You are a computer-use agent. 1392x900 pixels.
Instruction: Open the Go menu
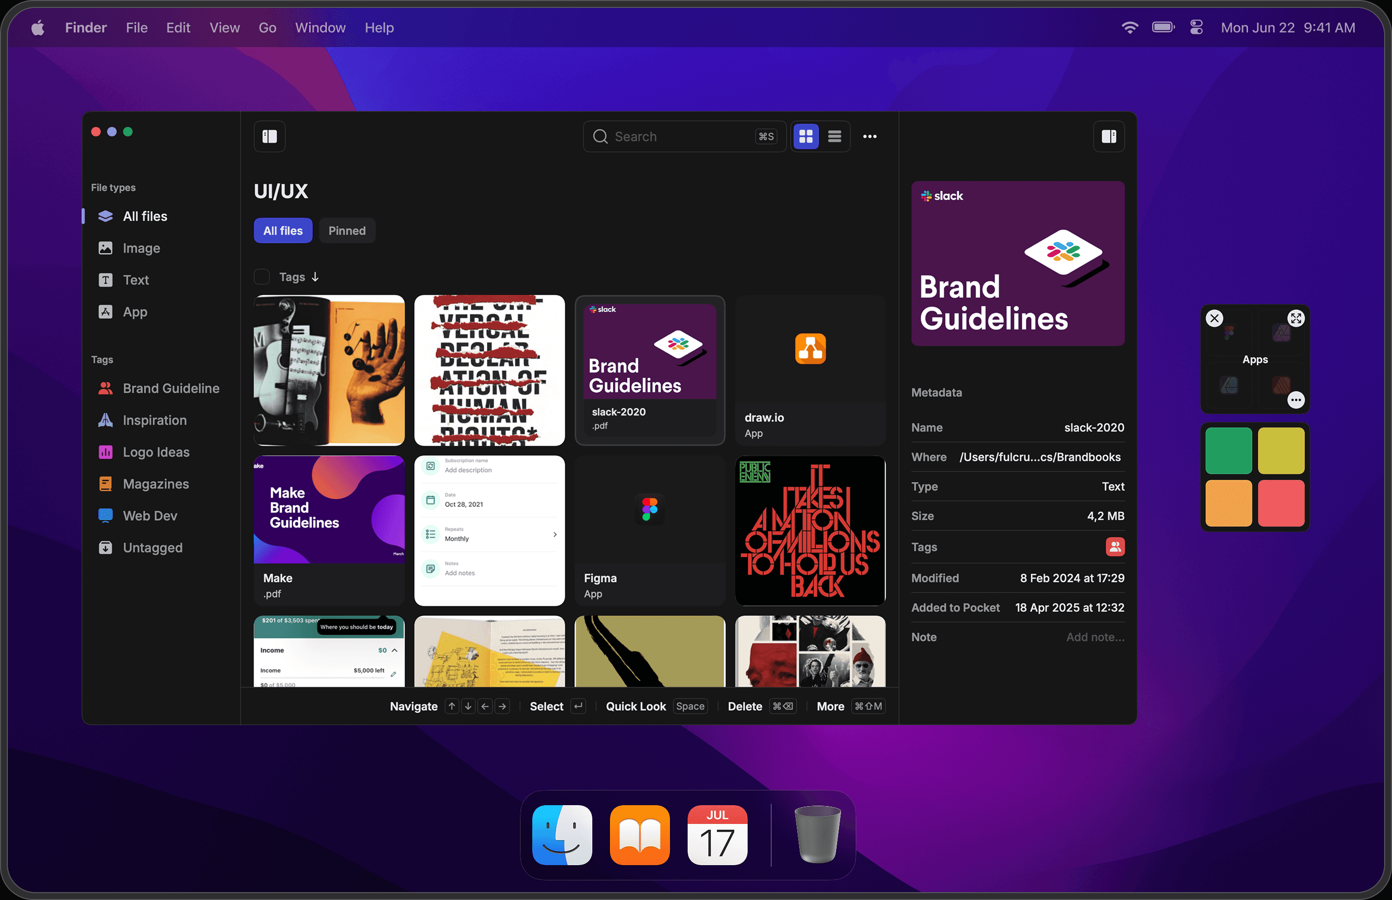pyautogui.click(x=267, y=28)
